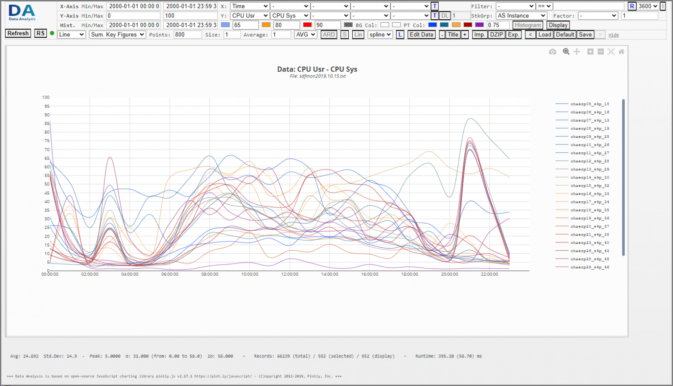Switch to the Histogram view
This screenshot has height=386, width=673.
528,25
